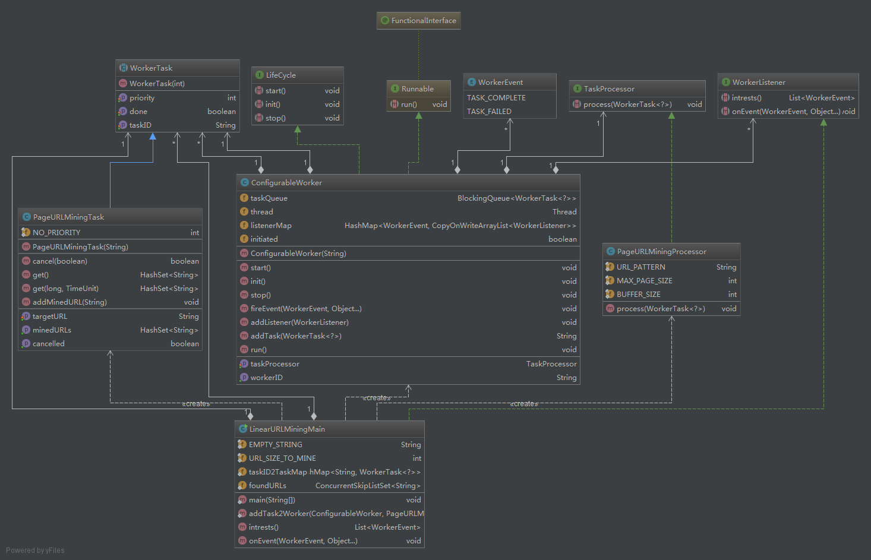Click the done boolean property row
Viewport: 871px width, 560px height.
[178, 111]
